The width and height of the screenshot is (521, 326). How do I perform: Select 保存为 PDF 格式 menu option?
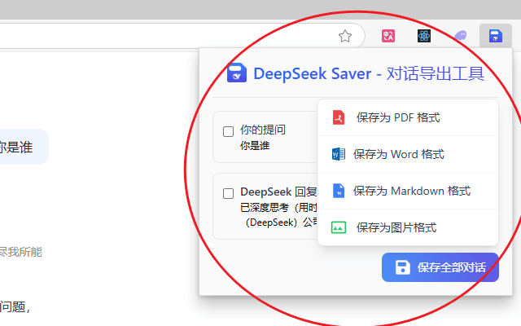tap(398, 117)
